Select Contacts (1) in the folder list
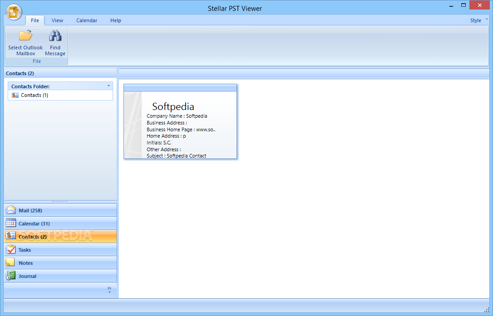 click(60, 95)
